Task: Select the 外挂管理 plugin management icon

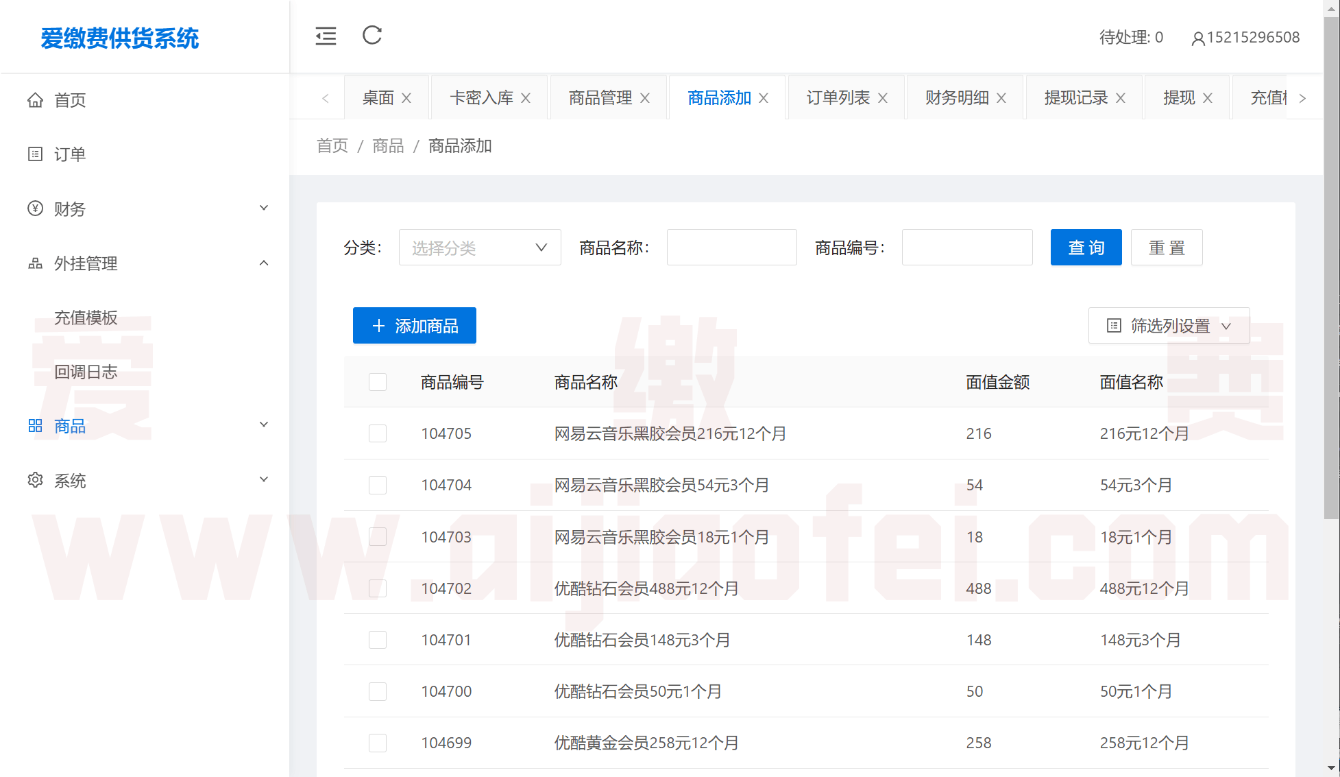Action: point(35,263)
